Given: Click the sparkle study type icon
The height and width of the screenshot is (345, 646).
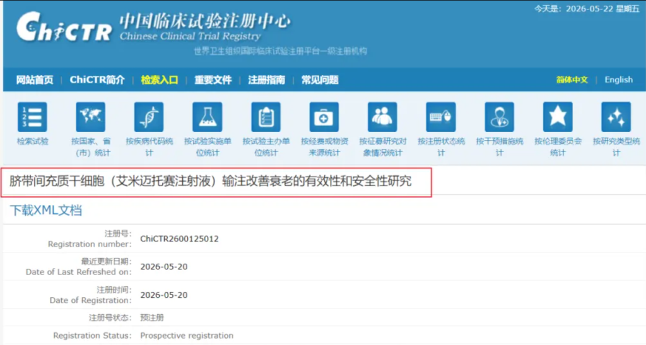Looking at the screenshot, I should (x=616, y=117).
